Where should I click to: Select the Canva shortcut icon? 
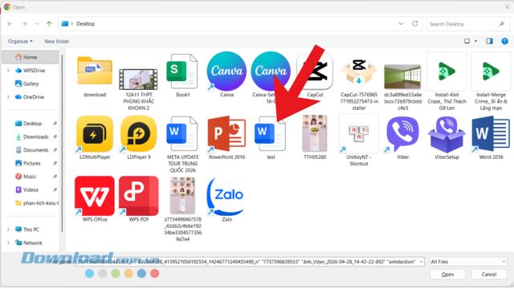point(226,71)
